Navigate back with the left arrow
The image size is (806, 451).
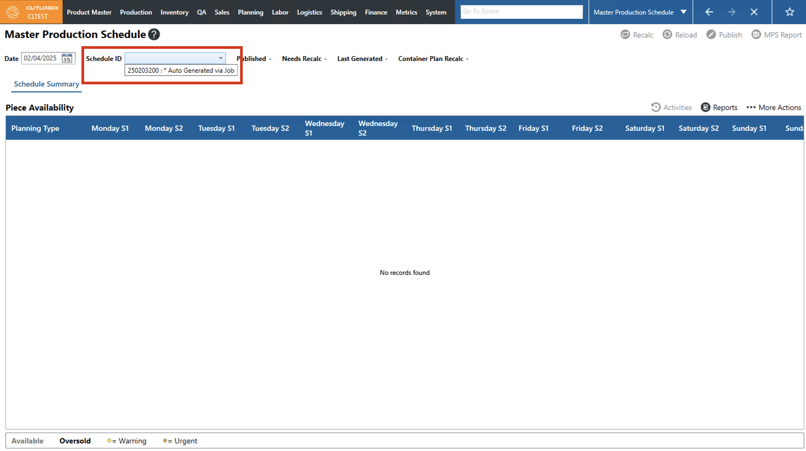click(709, 12)
